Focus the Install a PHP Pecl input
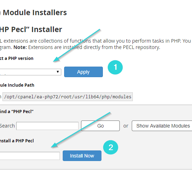The image size is (192, 173). (30, 156)
